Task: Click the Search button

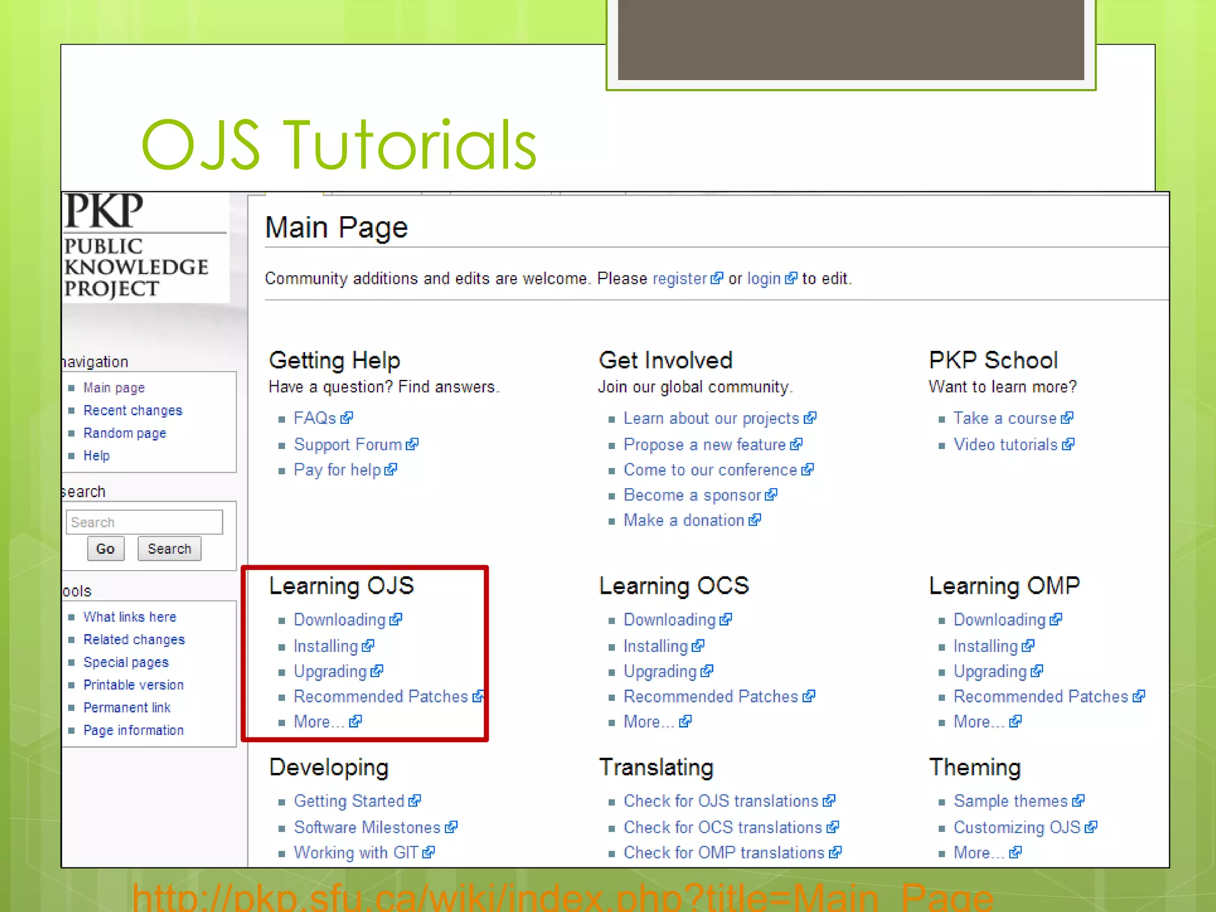Action: point(170,549)
